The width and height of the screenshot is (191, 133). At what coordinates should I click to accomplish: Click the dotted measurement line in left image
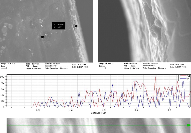click(x=59, y=32)
